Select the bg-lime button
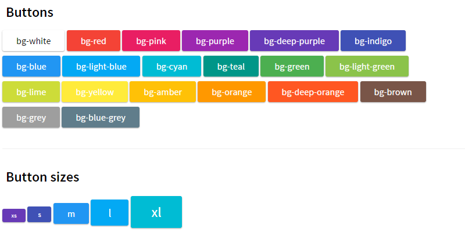The height and width of the screenshot is (232, 465). pos(31,92)
